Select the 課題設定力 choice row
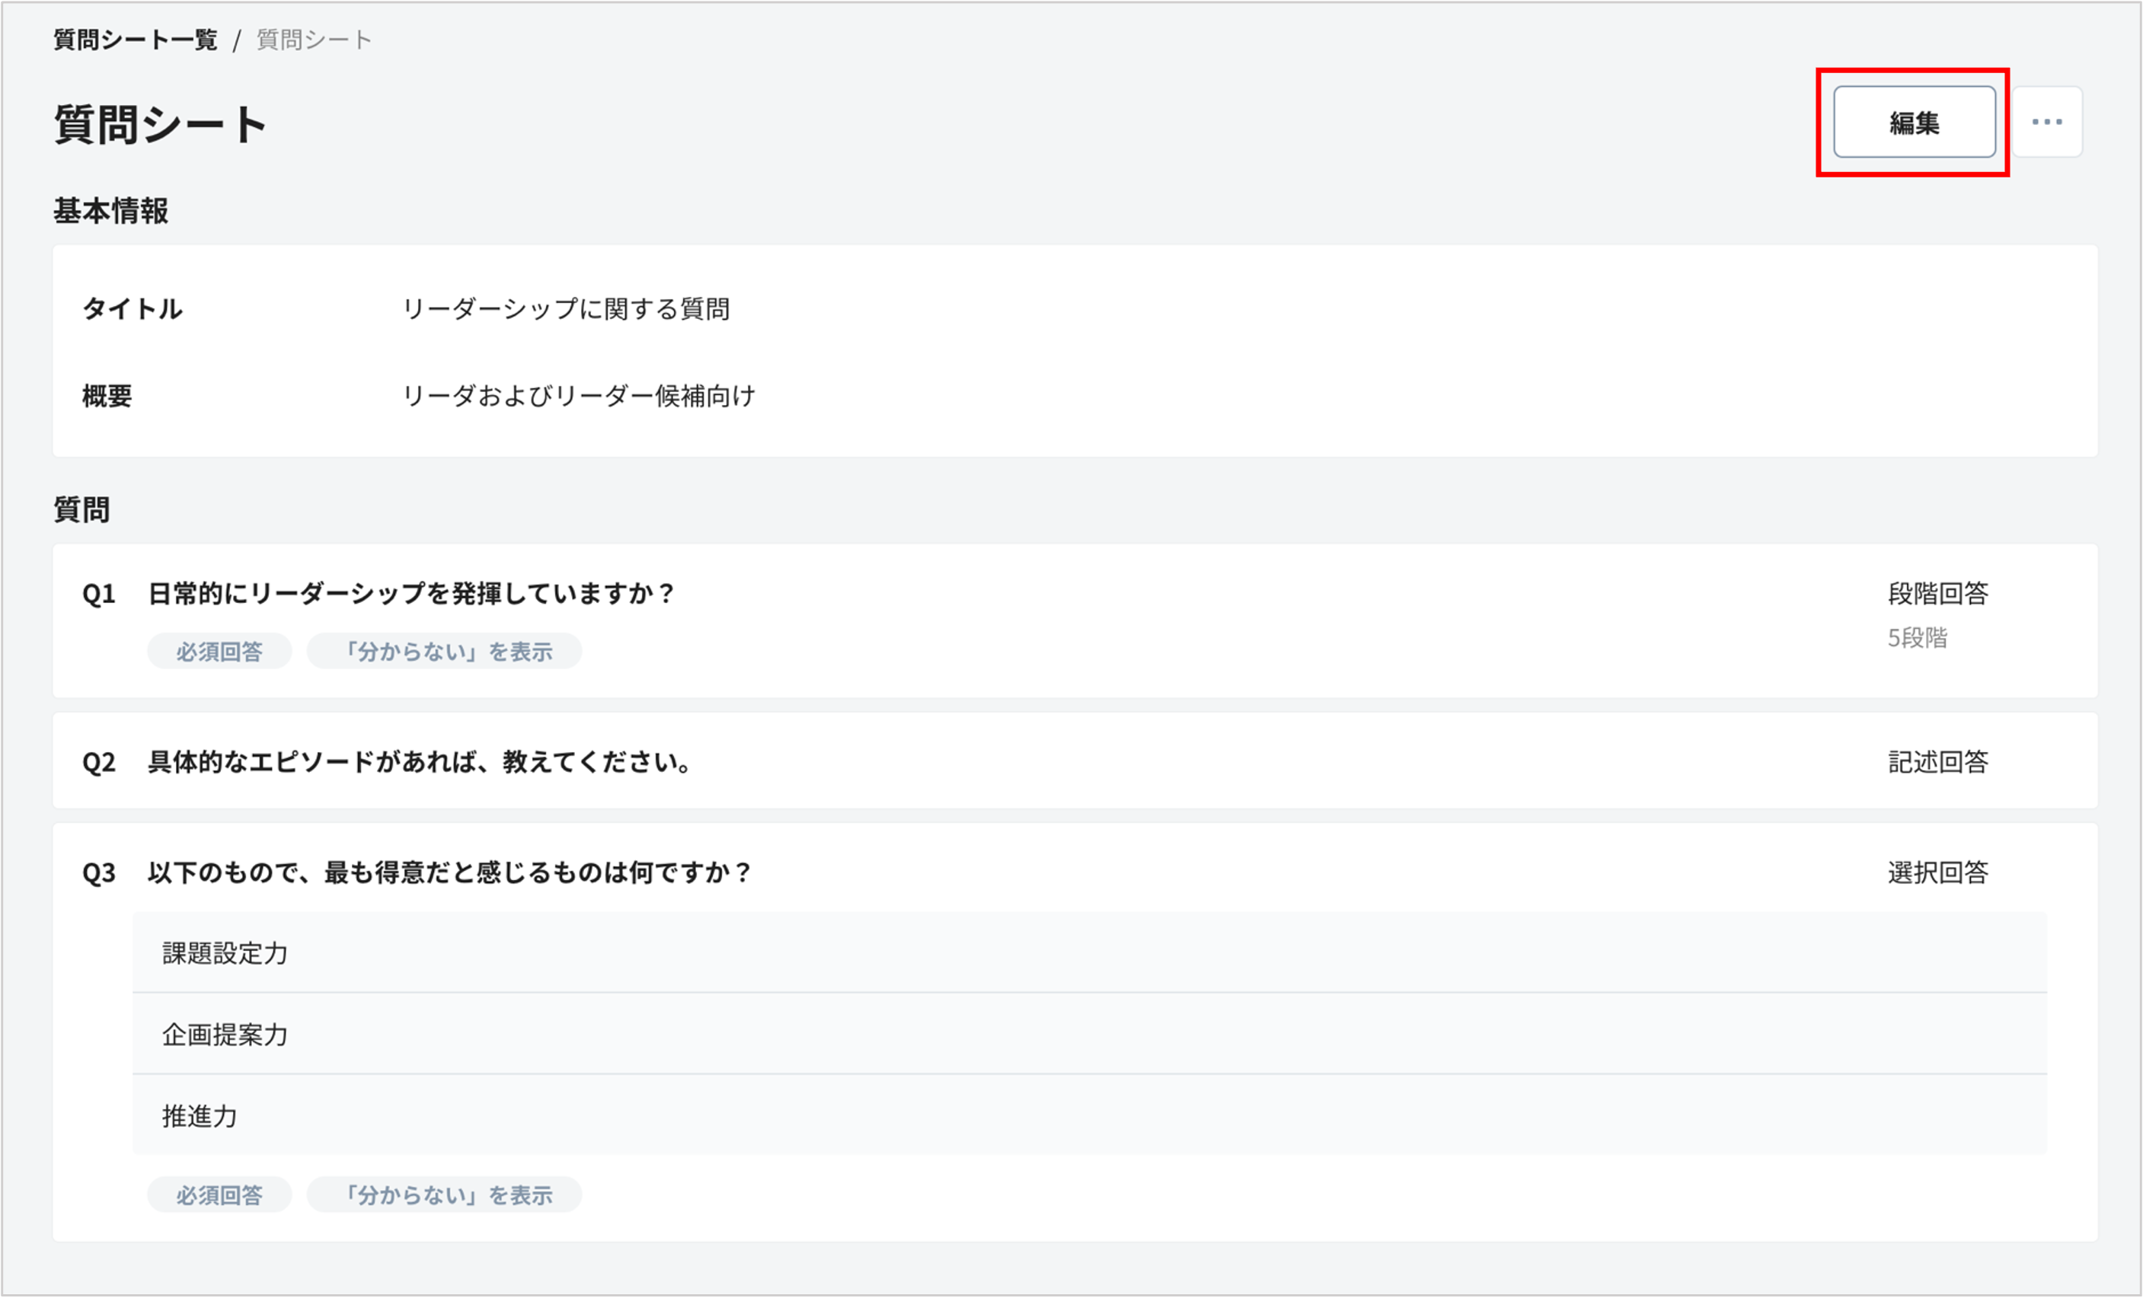The height and width of the screenshot is (1298, 2143). pos(225,954)
